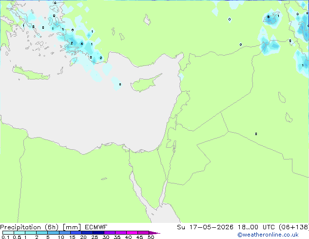
Task: Select the 15–20 mm royal blue legend swatch
Action: point(76,233)
